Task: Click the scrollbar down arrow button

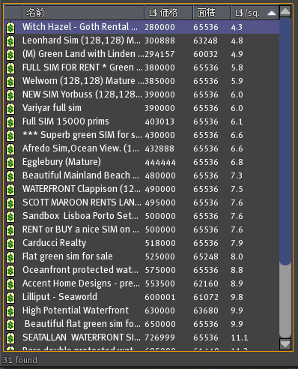Action: 285,344
